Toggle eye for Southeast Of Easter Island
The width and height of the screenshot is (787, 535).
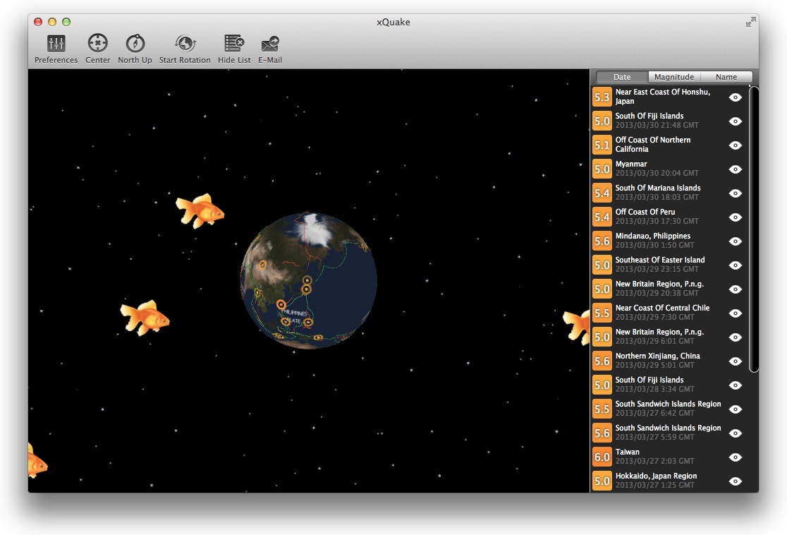(x=736, y=265)
